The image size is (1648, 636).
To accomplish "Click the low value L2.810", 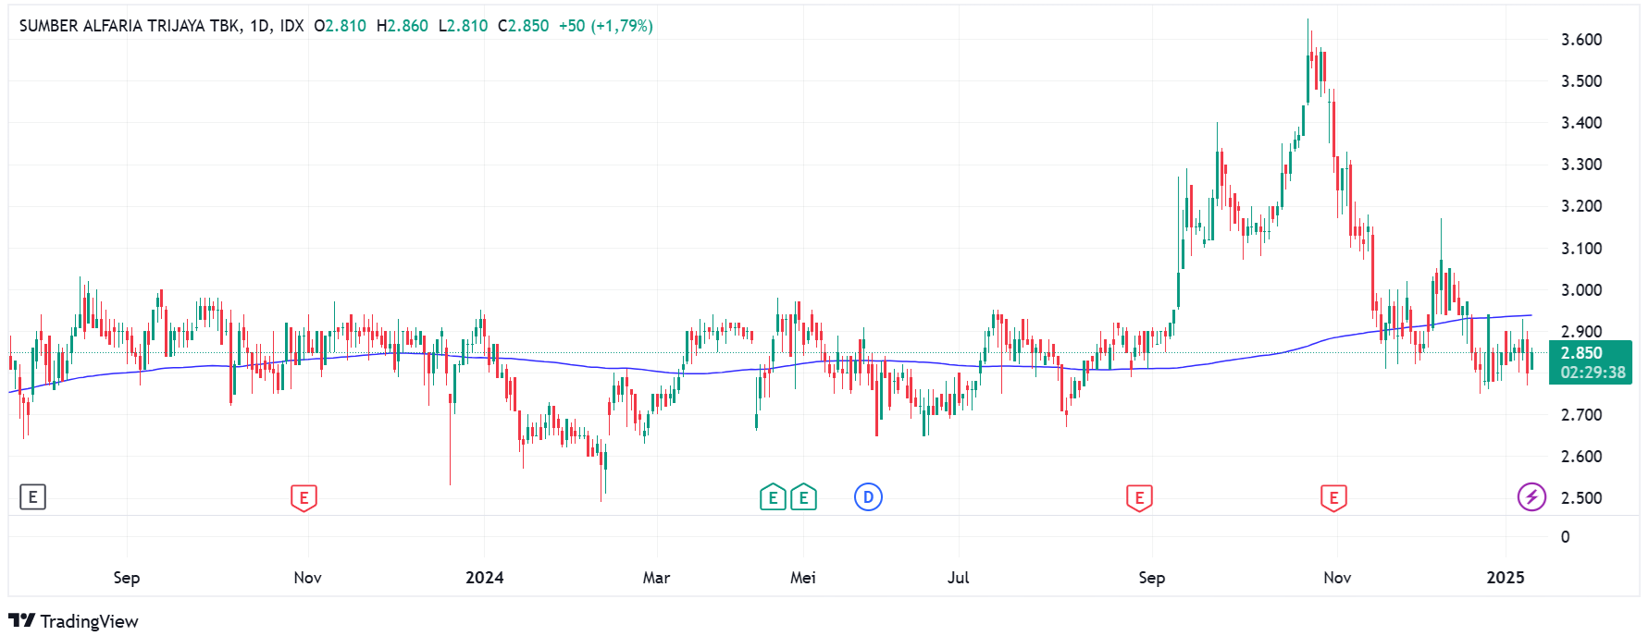I will pyautogui.click(x=463, y=26).
